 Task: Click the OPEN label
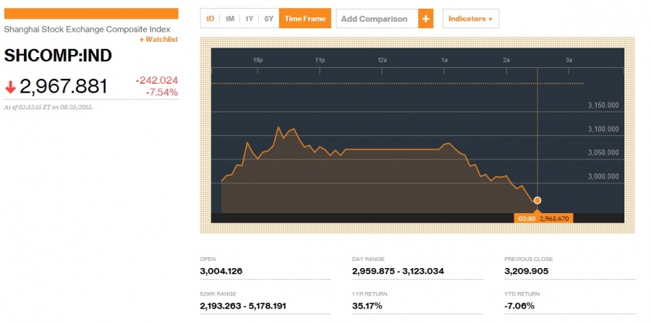click(208, 259)
